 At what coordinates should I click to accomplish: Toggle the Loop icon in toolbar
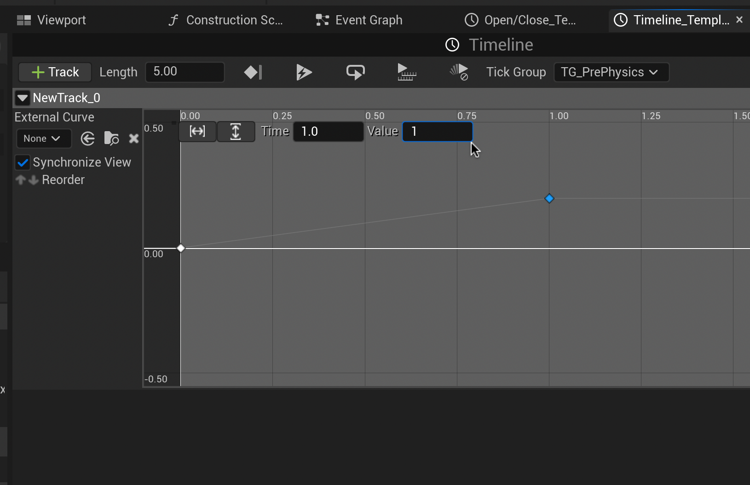pos(355,72)
